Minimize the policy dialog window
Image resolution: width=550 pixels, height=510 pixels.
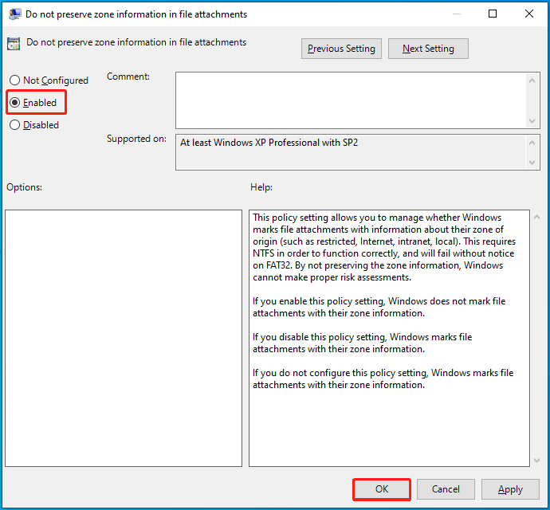[457, 14]
